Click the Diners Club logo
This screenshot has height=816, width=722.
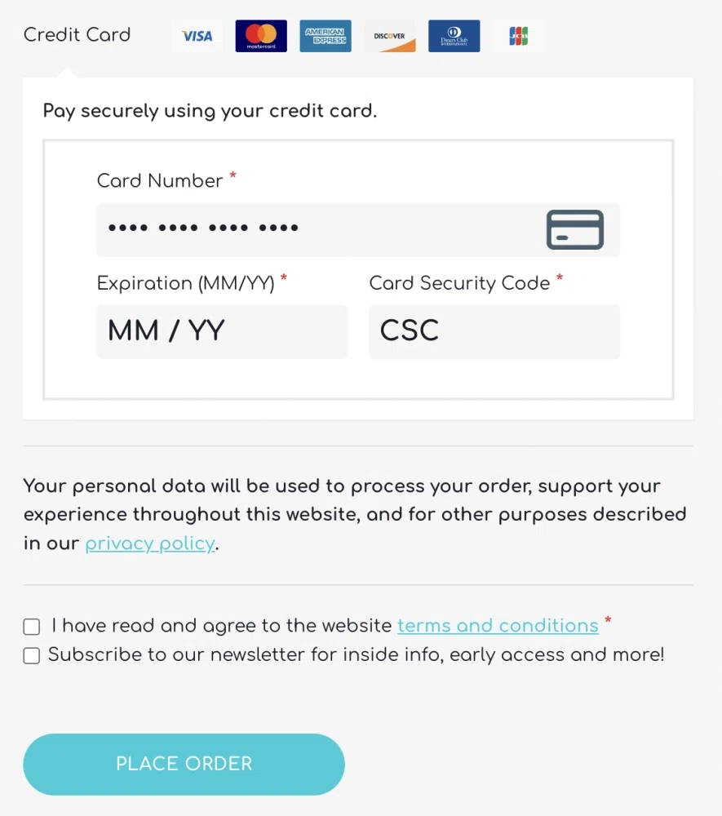(454, 36)
